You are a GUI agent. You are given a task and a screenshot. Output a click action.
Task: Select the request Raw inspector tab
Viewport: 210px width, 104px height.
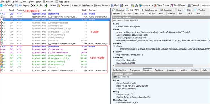[x=180, y=13]
